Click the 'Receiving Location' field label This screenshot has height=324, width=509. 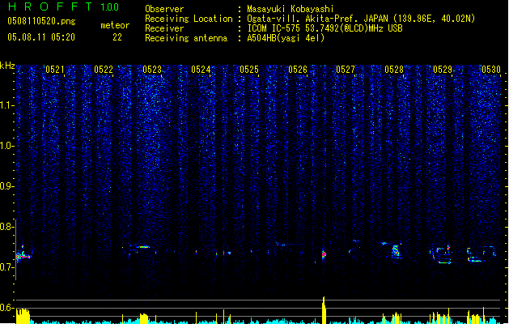(189, 19)
